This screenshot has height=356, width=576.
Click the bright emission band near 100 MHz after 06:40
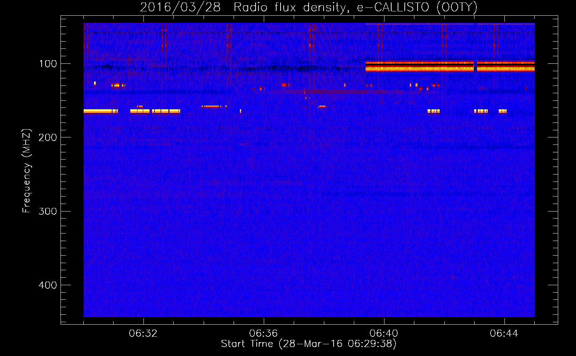coord(450,67)
